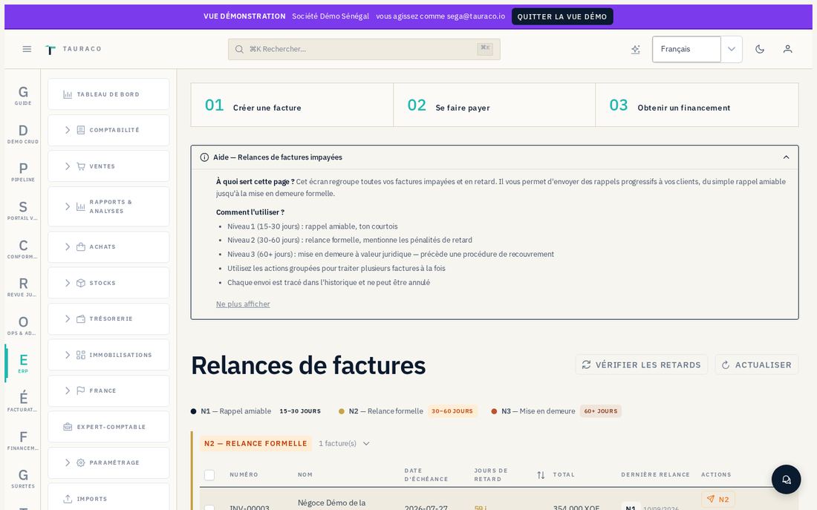
Task: Click the sort arrows beside Jours de retard
Action: 541,475
